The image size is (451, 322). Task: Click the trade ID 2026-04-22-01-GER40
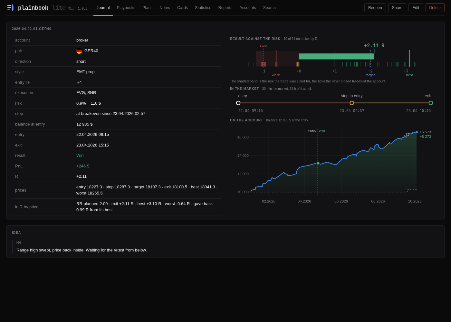32,29
